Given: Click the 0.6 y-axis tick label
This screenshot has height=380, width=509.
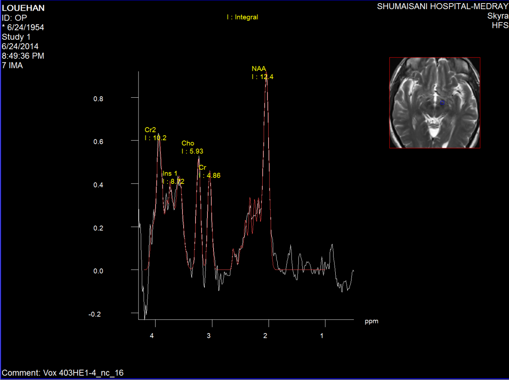Looking at the screenshot, I should 98,142.
